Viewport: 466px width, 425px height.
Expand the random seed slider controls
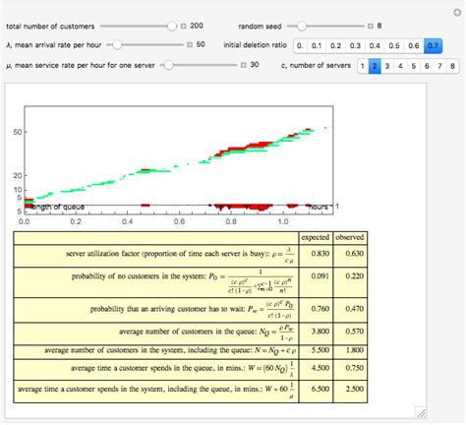pos(371,26)
